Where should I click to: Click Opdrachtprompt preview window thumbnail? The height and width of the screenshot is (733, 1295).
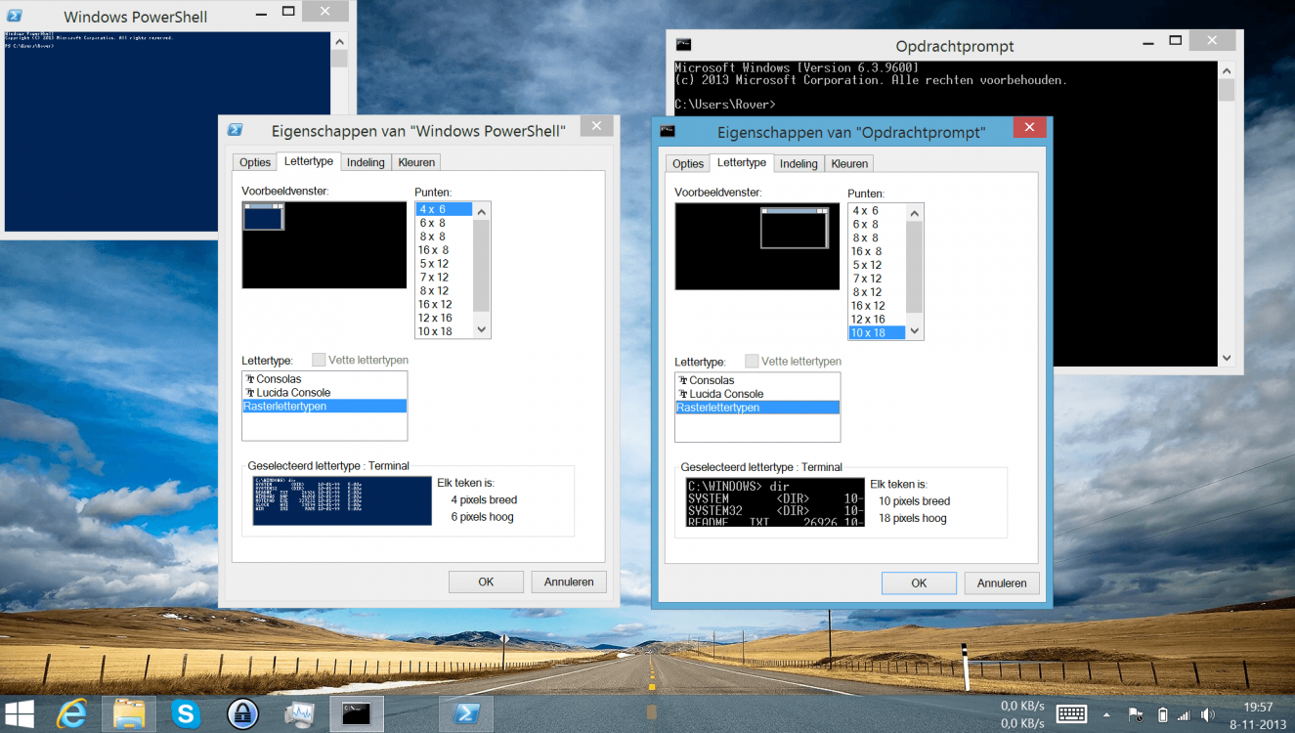795,228
